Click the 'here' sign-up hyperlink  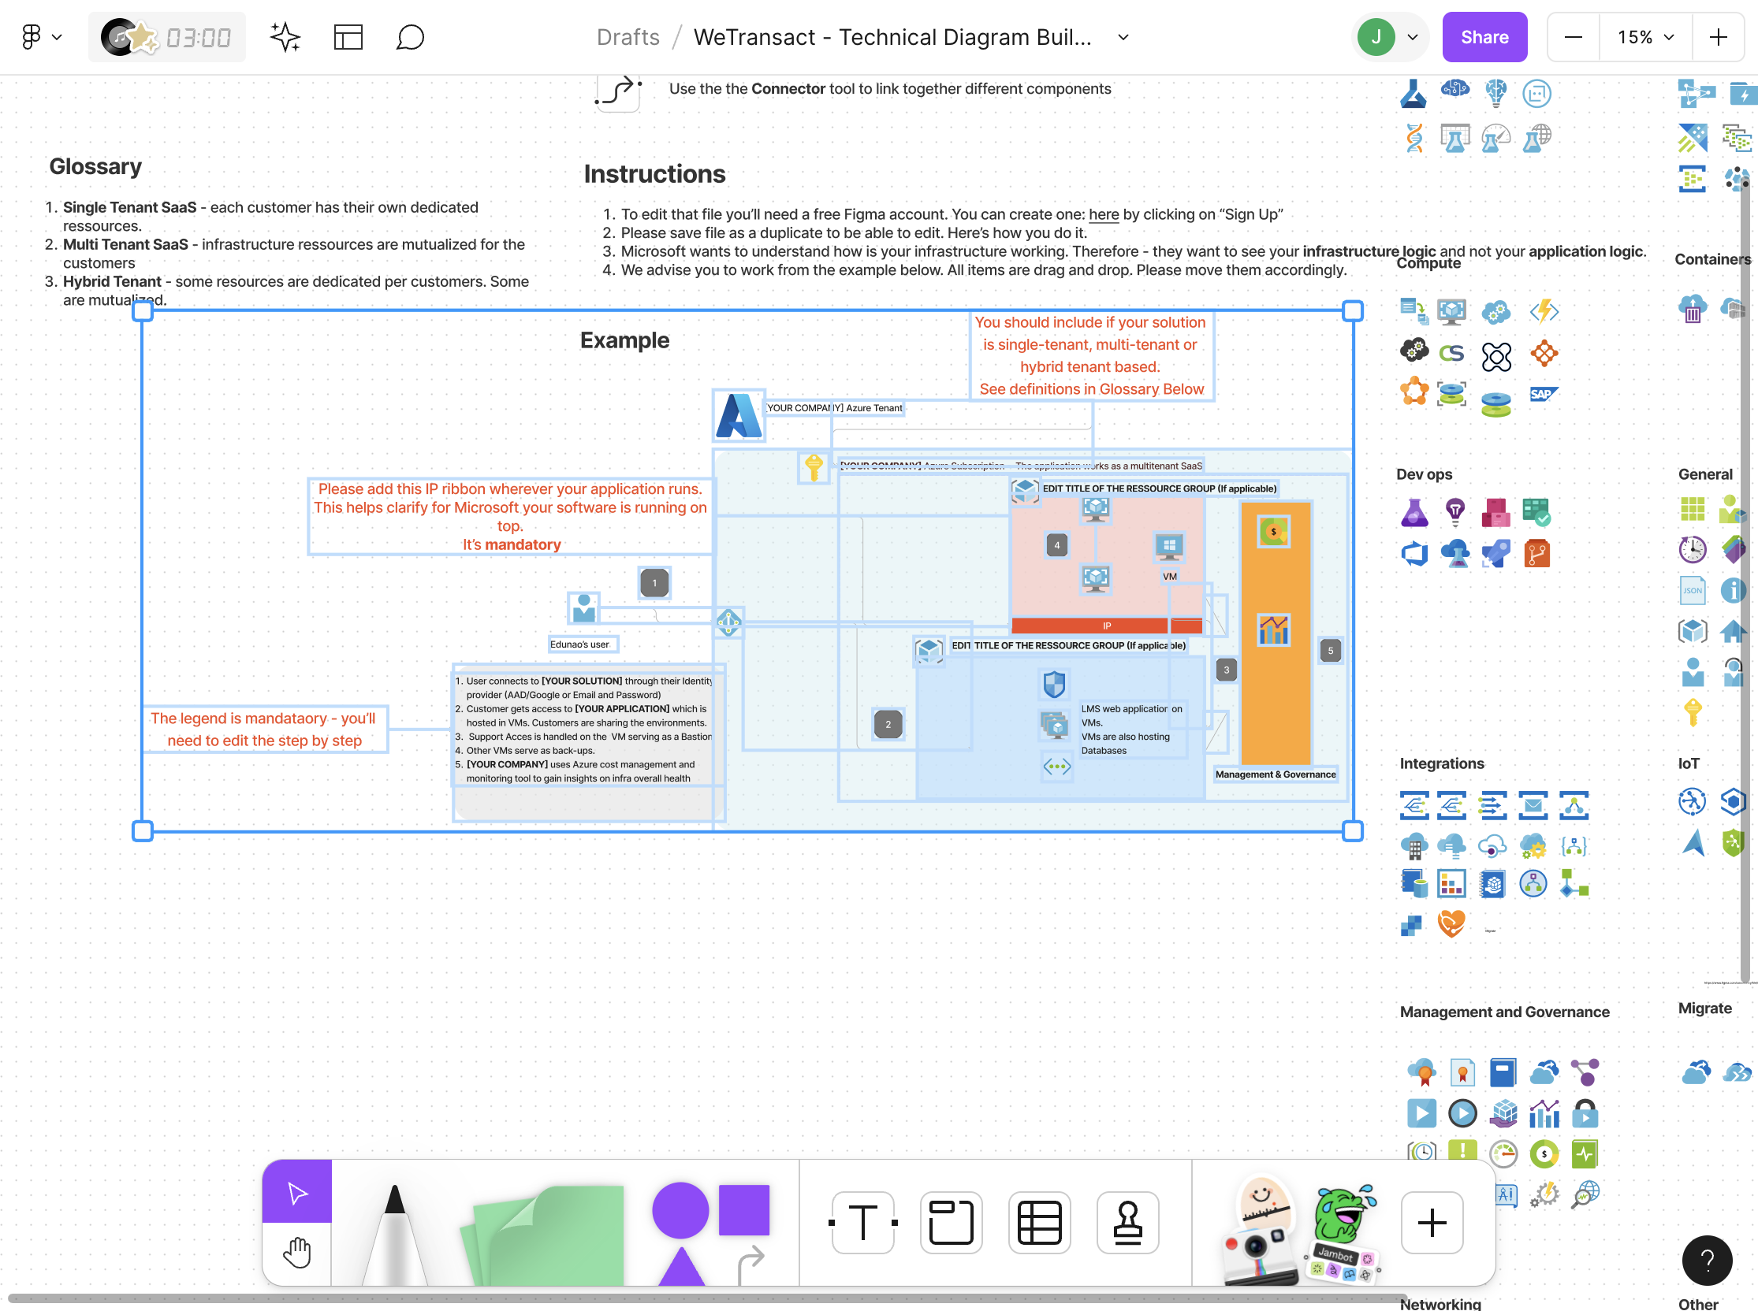1104,214
